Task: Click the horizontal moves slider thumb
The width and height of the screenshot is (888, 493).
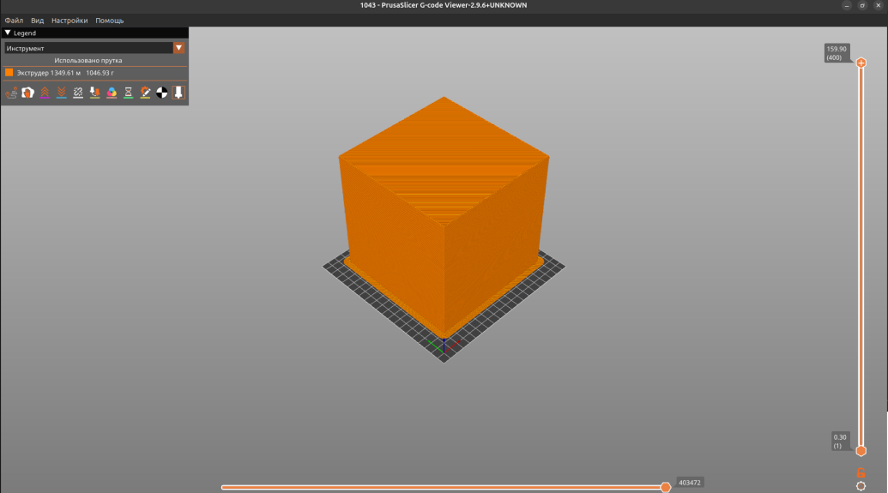Action: [666, 487]
